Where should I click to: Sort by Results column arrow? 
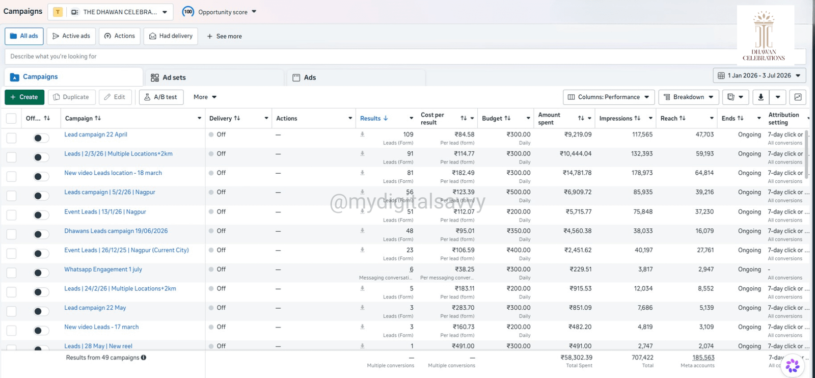386,118
